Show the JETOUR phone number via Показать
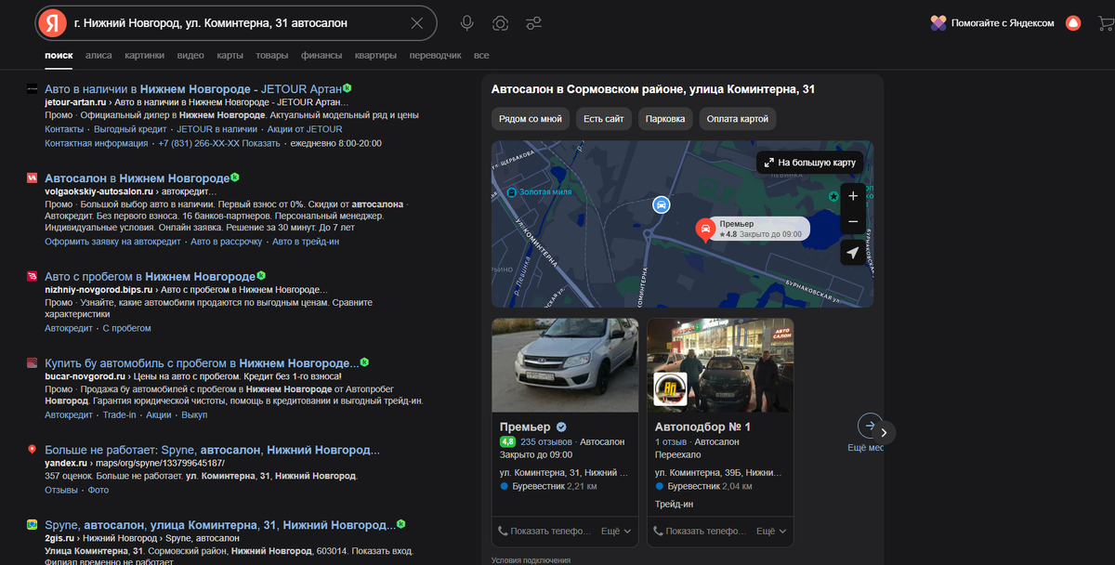Image resolution: width=1115 pixels, height=565 pixels. 261,143
